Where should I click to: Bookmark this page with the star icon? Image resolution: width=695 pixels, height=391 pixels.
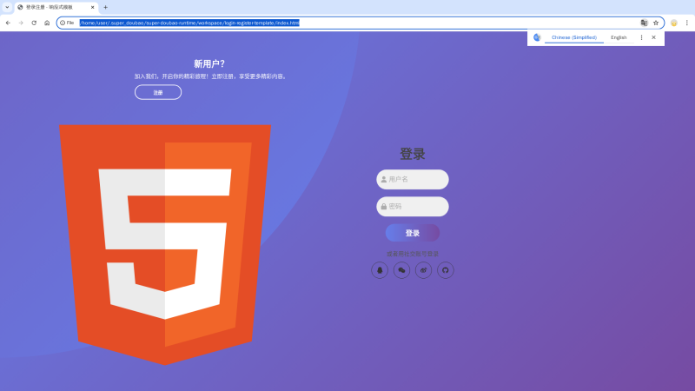[x=656, y=23]
